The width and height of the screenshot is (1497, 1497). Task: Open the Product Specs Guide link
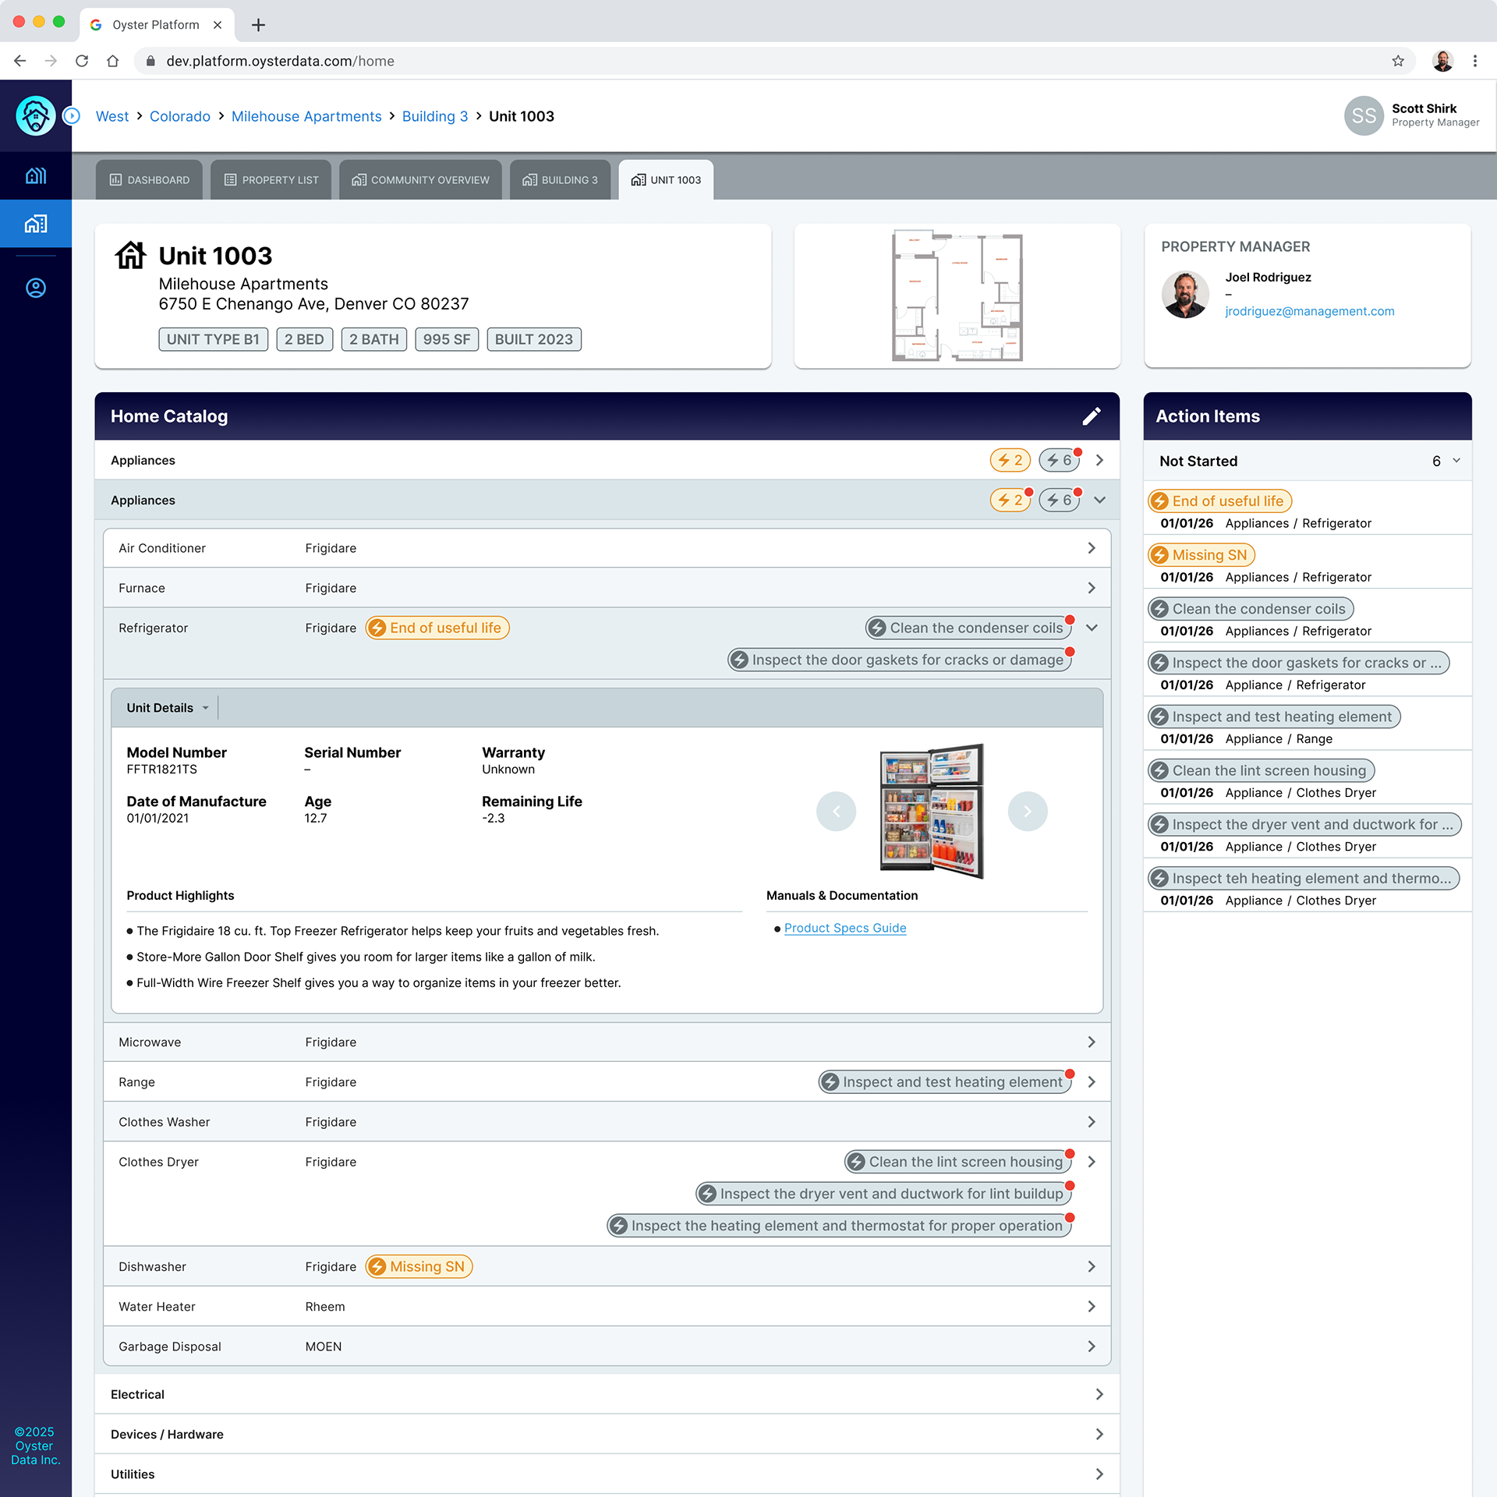845,928
